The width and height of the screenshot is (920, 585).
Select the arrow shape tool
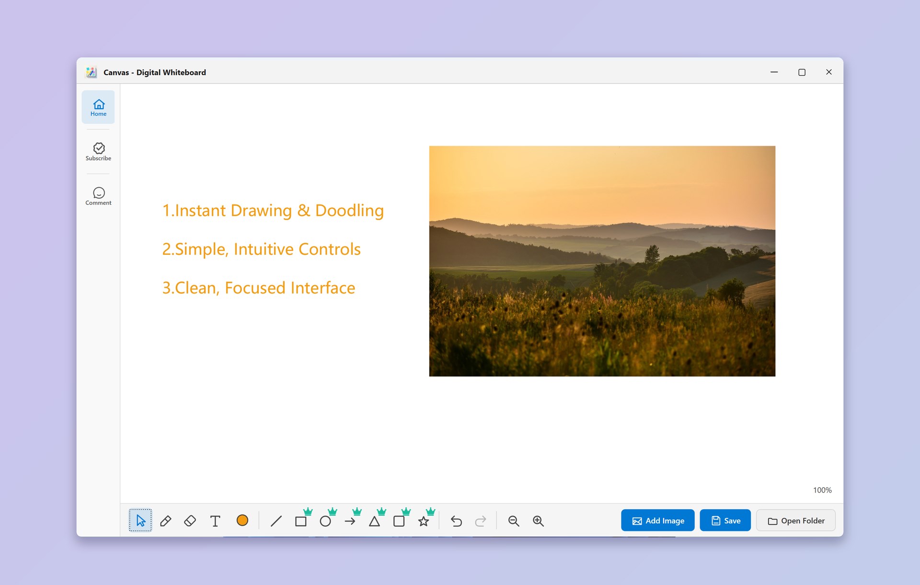point(350,521)
